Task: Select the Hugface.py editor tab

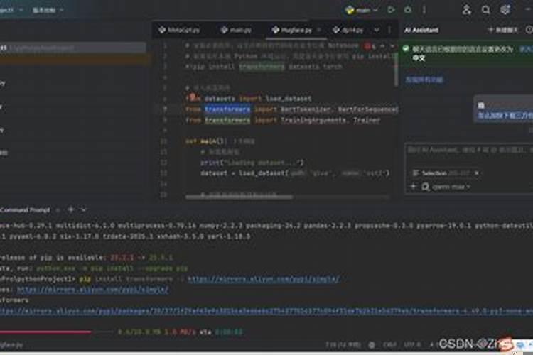Action: [x=292, y=31]
